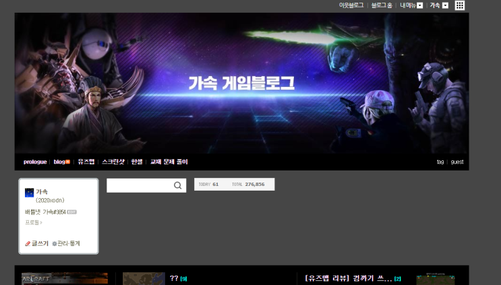Open the Naver services grid icon
Screen dimensions: 501x285
[x=459, y=5]
